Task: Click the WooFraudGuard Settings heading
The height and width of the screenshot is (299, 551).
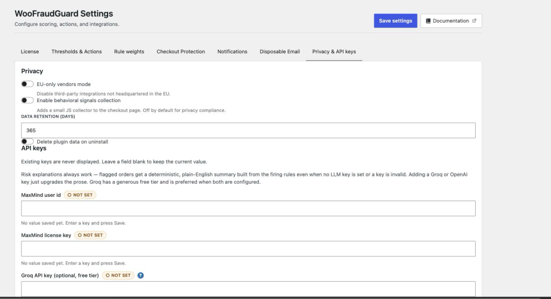Action: tap(63, 13)
